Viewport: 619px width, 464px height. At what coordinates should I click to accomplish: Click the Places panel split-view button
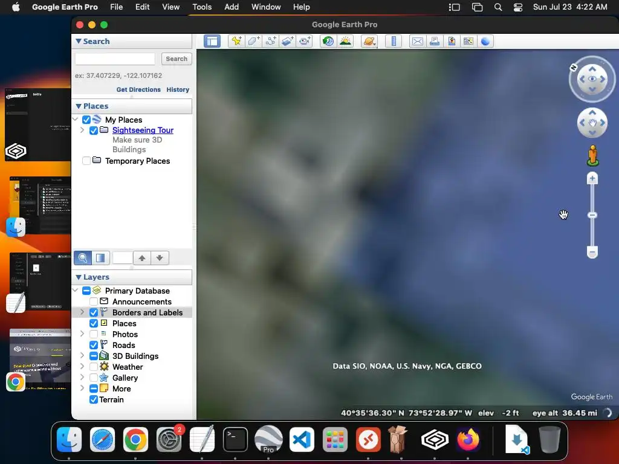click(x=101, y=258)
